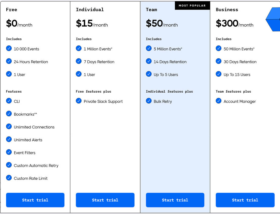Screen dimensions: 280x214
Task: Click the checkmark next to Unlimited Alerts
Action: coord(9,140)
